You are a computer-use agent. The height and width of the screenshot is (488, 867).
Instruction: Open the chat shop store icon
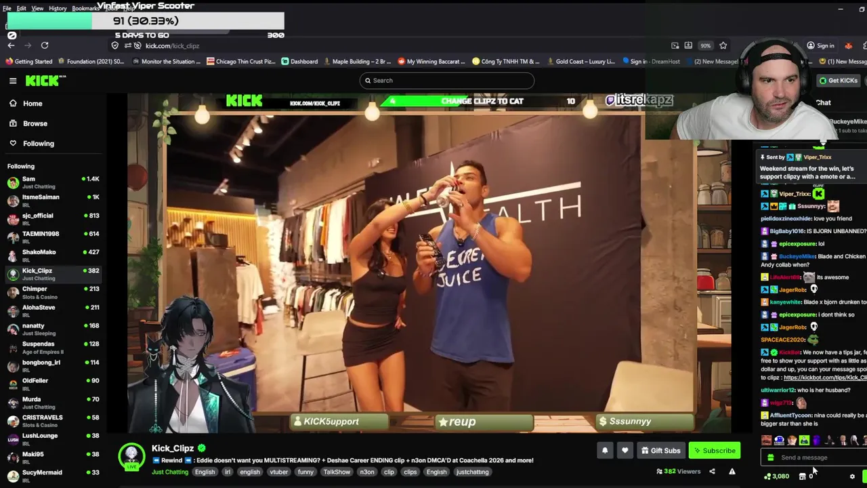pyautogui.click(x=802, y=476)
